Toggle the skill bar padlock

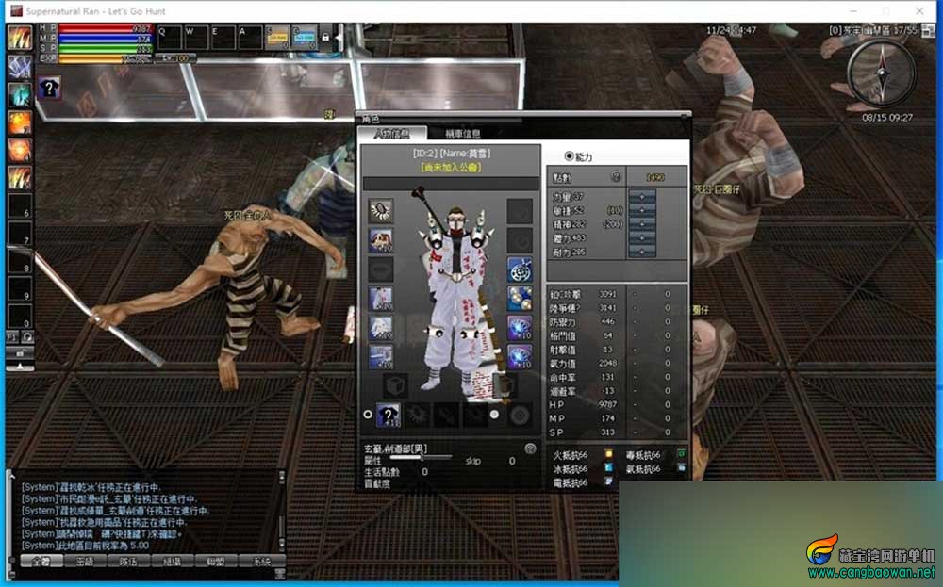[x=20, y=352]
